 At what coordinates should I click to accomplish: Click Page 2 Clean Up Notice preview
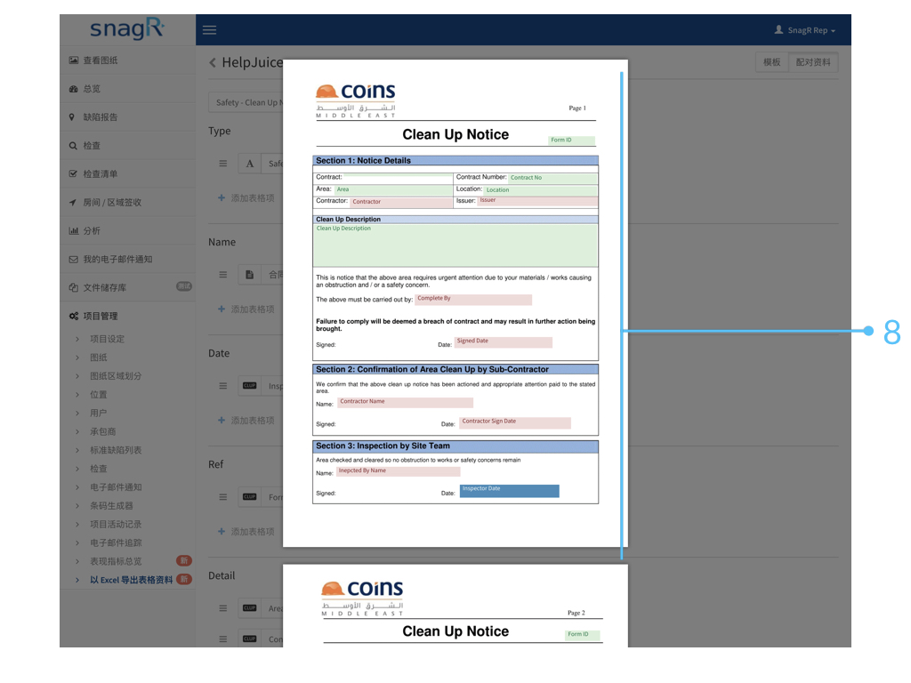pyautogui.click(x=455, y=606)
